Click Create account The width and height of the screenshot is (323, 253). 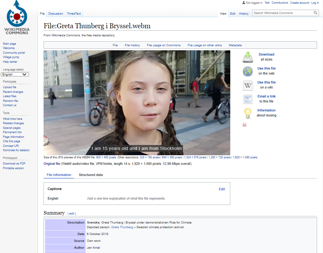click(x=300, y=3)
